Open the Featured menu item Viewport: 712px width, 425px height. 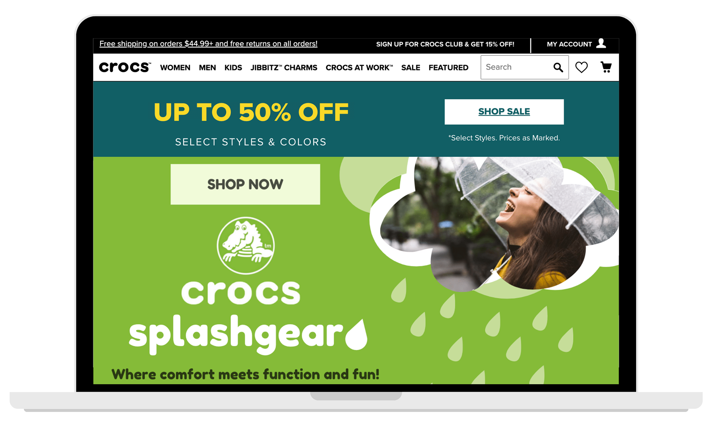tap(448, 67)
